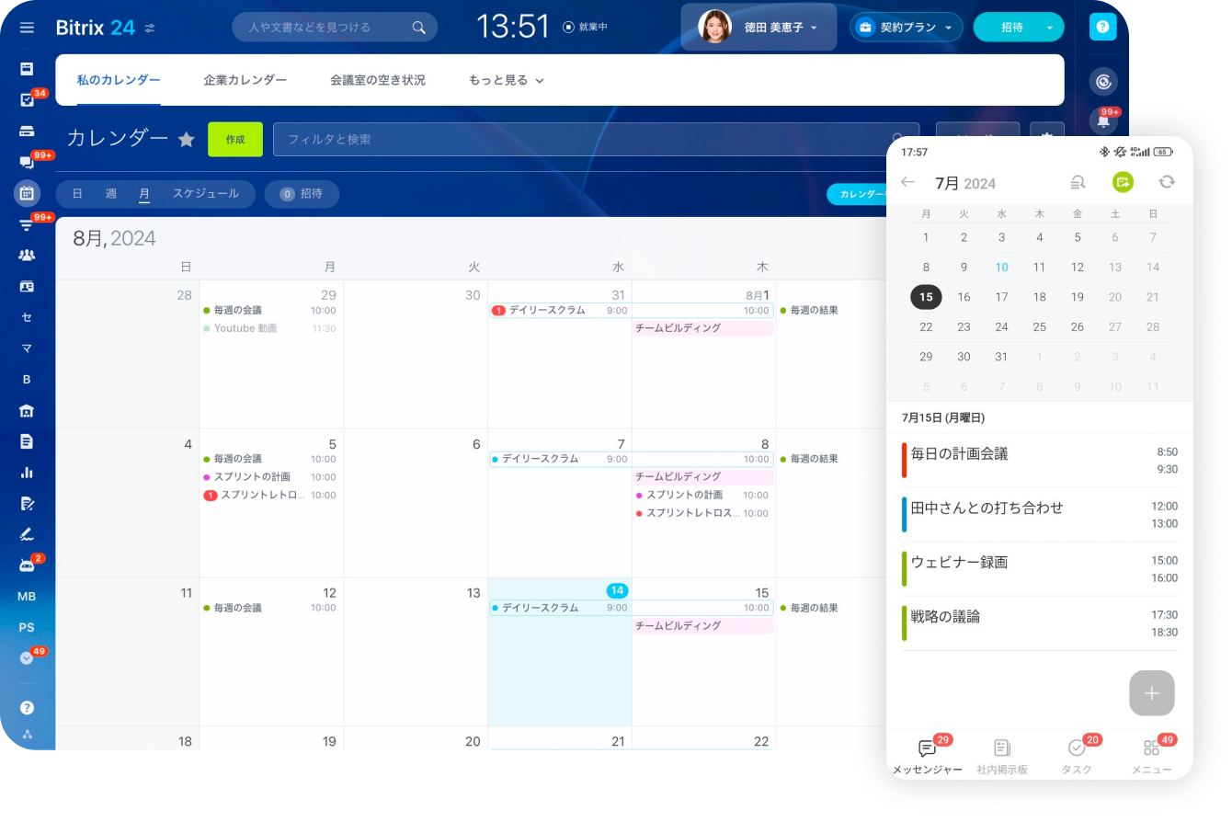Click the blue help question mark icon

click(1102, 28)
